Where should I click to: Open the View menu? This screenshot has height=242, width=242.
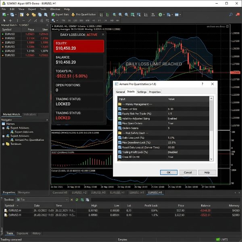21,9
